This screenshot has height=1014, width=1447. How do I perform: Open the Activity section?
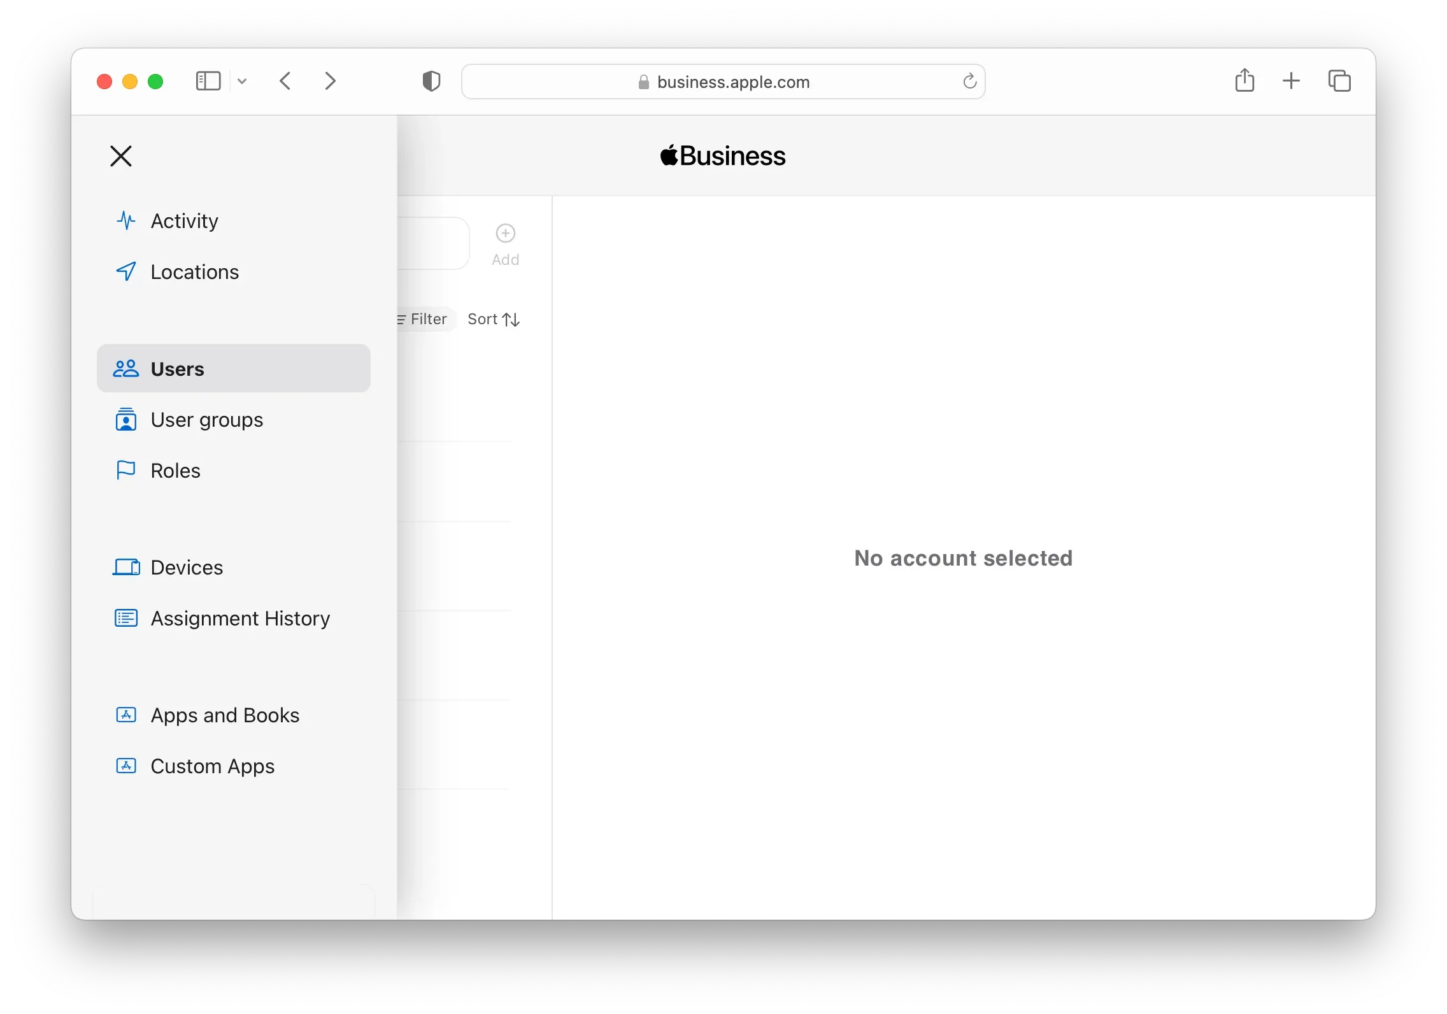[184, 221]
